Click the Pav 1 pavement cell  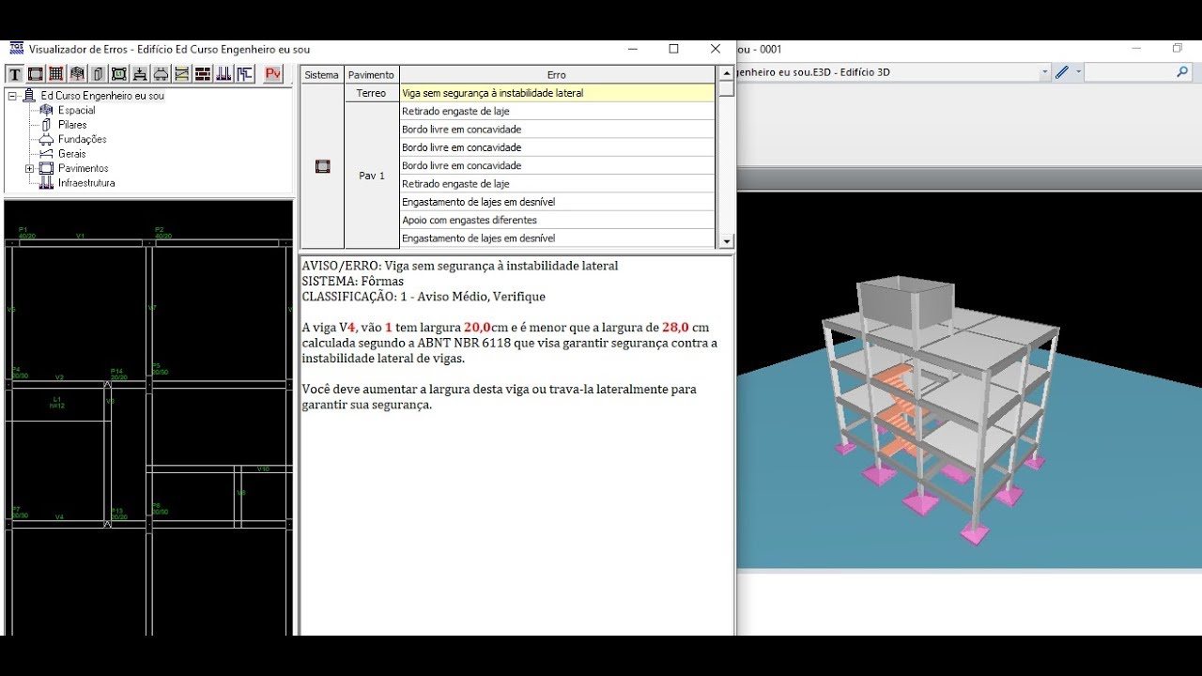372,176
